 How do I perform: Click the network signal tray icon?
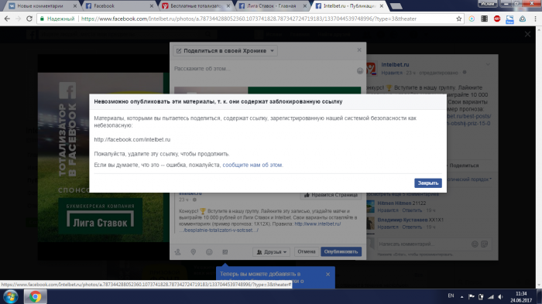pyautogui.click(x=491, y=297)
